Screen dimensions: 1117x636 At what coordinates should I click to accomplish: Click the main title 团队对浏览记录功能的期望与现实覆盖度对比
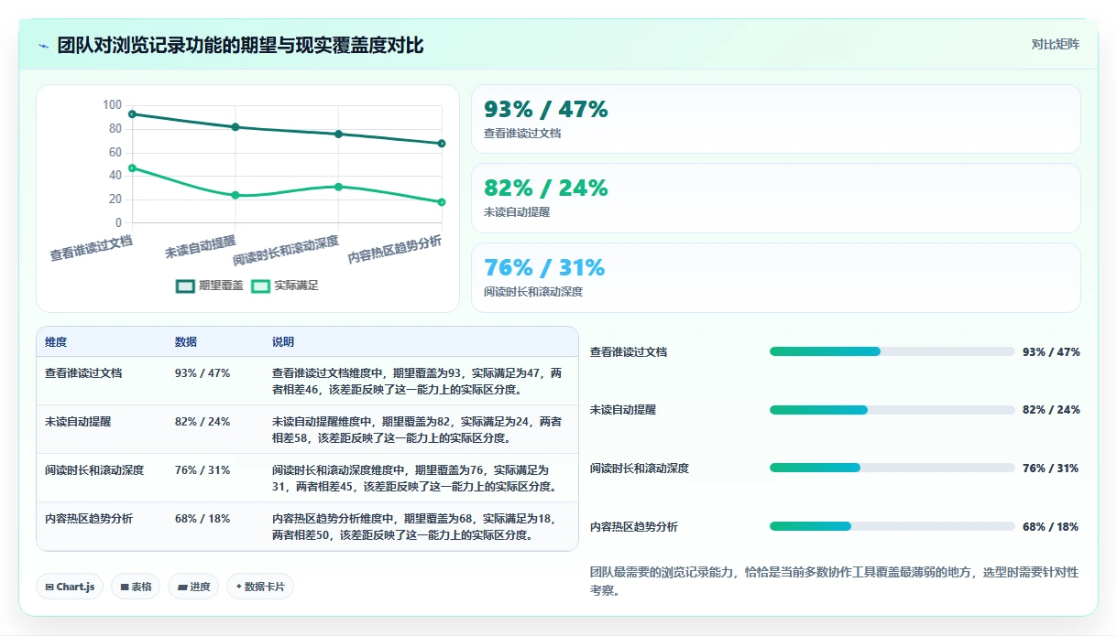click(241, 45)
